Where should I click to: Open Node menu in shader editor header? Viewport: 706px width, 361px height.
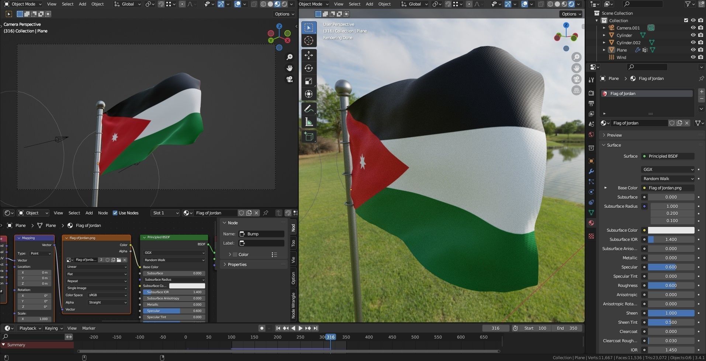click(x=103, y=213)
